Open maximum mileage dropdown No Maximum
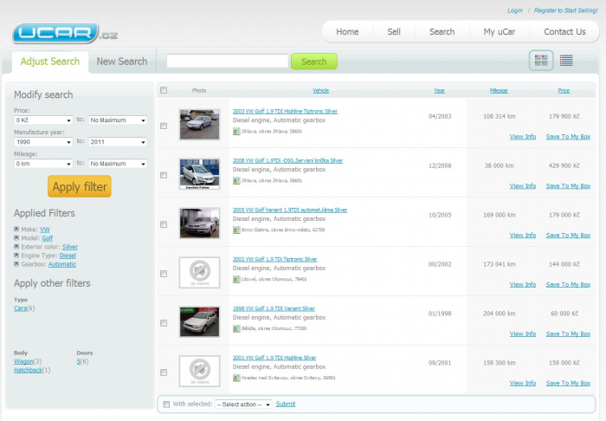 [x=118, y=164]
